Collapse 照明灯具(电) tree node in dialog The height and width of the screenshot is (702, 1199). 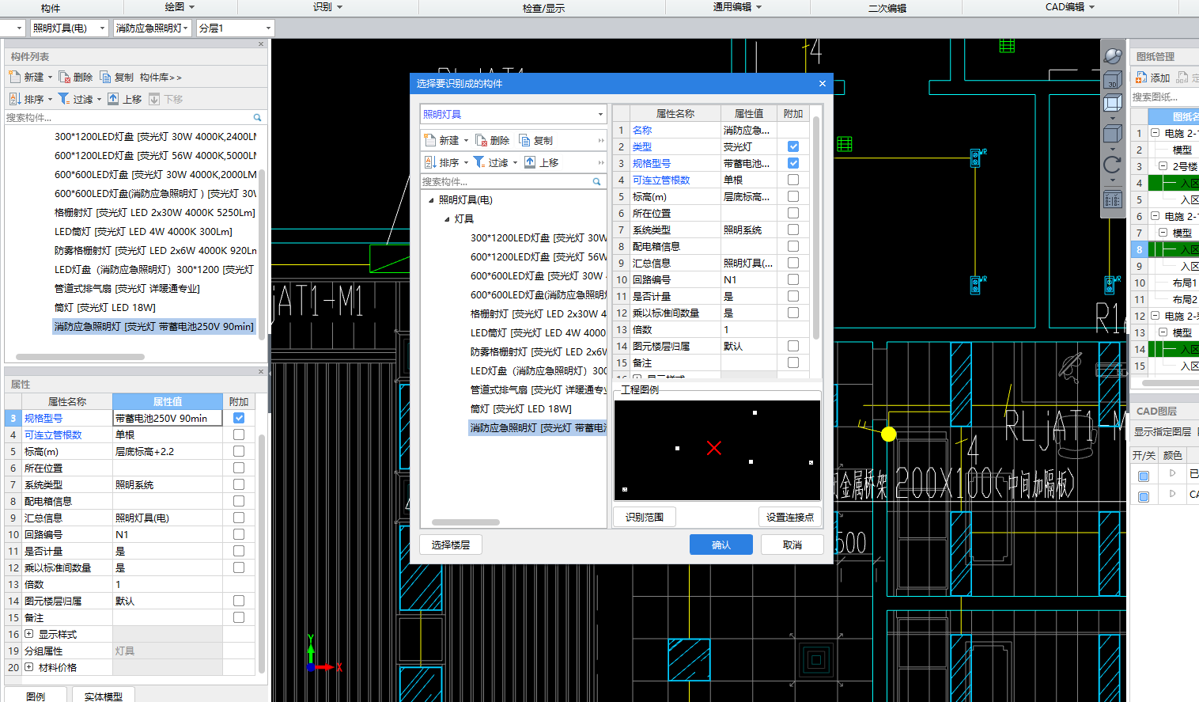click(431, 200)
